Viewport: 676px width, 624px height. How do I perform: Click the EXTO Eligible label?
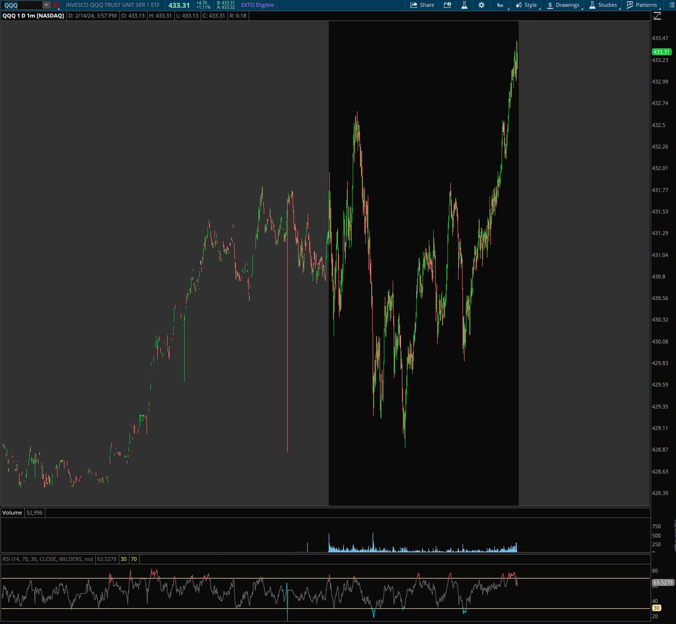point(259,5)
